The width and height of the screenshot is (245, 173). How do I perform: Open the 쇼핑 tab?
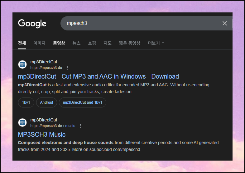pyautogui.click(x=92, y=43)
